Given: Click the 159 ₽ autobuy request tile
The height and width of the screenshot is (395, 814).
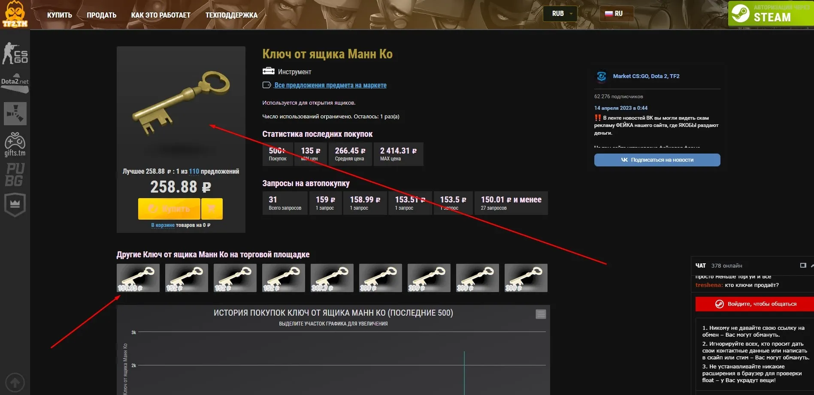Looking at the screenshot, I should click(325, 203).
